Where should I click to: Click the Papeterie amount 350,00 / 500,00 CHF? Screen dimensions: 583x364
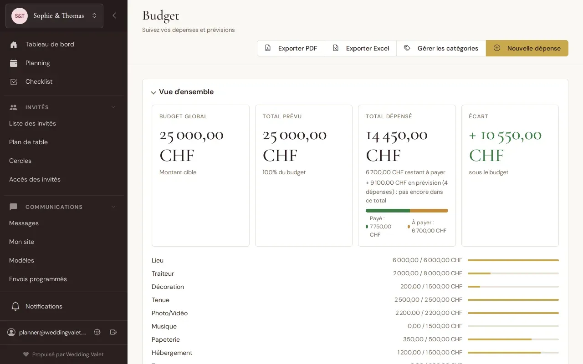(x=433, y=339)
